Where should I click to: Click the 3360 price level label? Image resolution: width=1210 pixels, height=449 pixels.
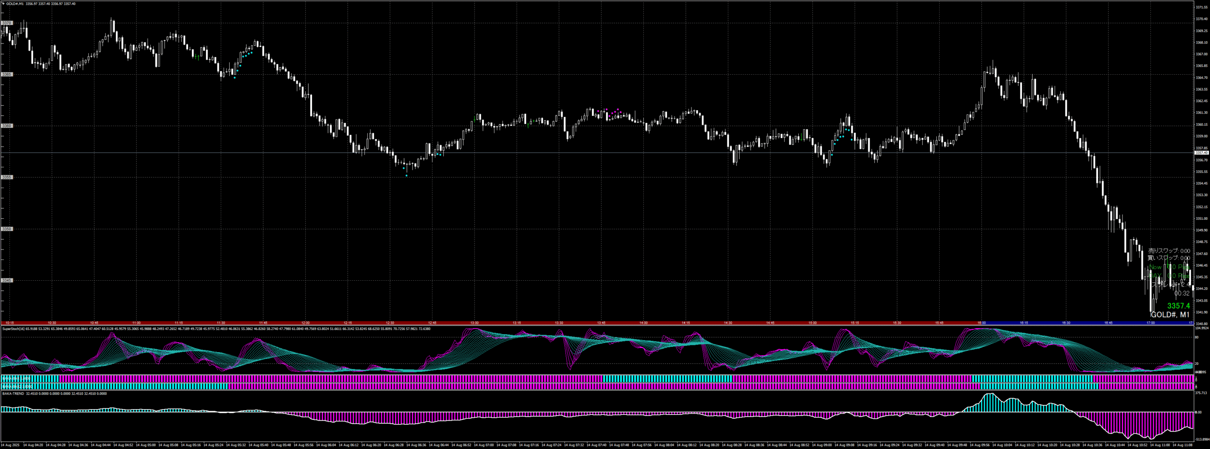pos(7,126)
